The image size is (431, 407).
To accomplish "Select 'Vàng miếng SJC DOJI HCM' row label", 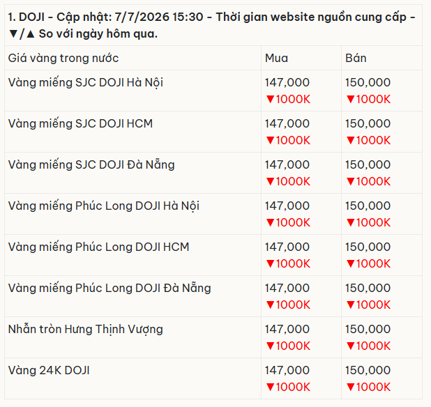I will click(x=80, y=123).
